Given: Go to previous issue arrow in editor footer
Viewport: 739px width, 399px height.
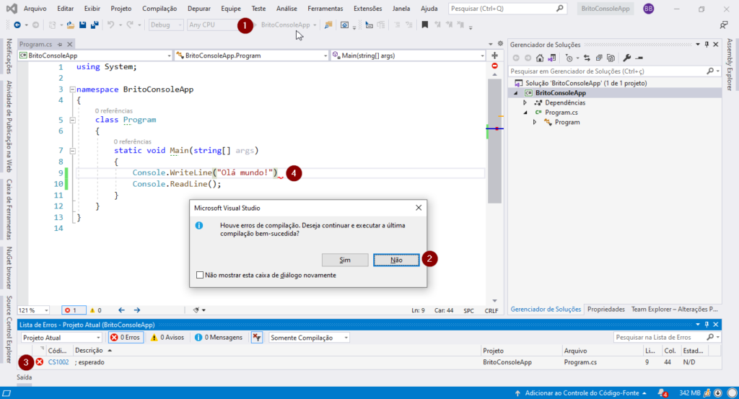Looking at the screenshot, I should click(121, 310).
